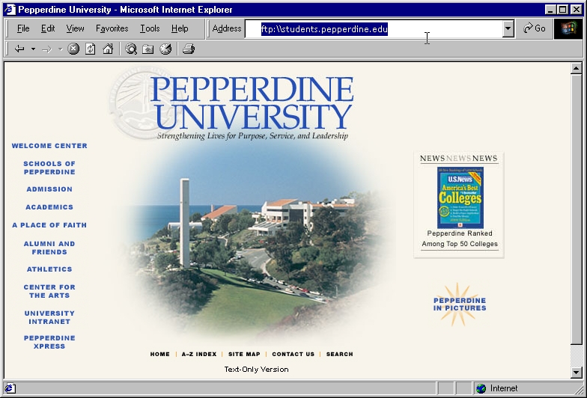This screenshot has width=587, height=398.
Task: Click the NEWS NEWS NEWS heading
Action: tap(458, 159)
